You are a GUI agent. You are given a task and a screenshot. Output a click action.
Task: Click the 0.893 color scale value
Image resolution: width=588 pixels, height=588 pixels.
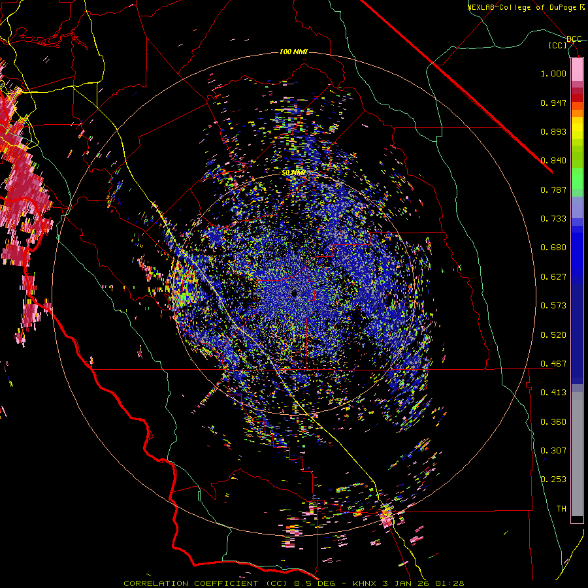coord(553,131)
